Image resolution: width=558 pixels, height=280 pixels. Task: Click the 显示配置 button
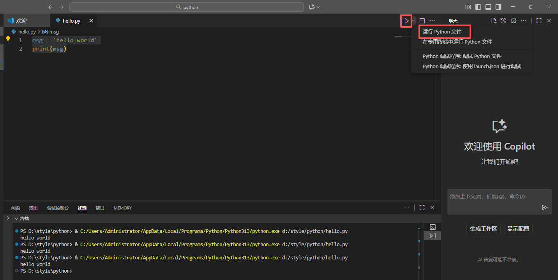click(518, 229)
